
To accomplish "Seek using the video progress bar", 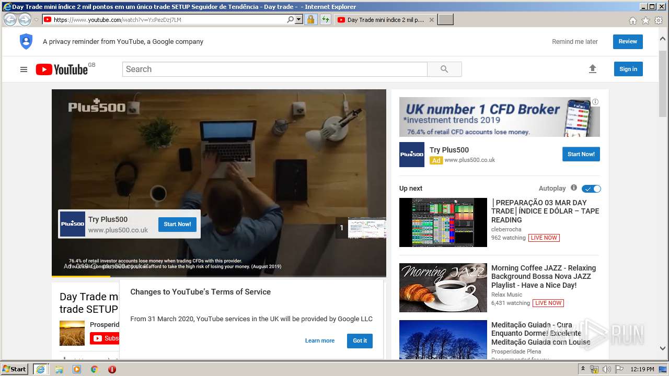I will tap(218, 276).
